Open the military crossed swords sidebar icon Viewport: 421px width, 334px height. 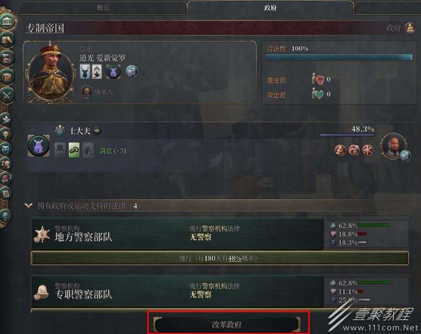[7, 95]
